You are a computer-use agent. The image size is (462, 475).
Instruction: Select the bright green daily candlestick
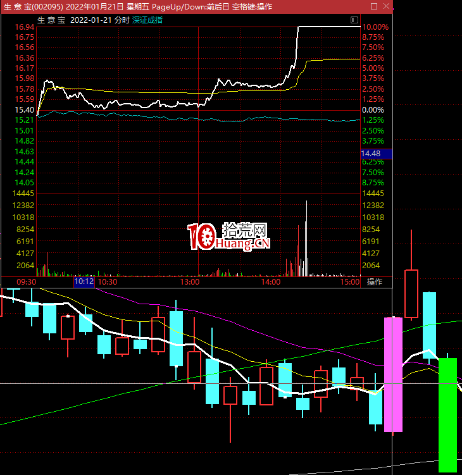point(447,415)
